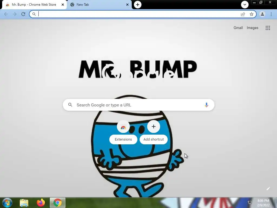
Task: Open network icon in system tray
Action: click(250, 203)
